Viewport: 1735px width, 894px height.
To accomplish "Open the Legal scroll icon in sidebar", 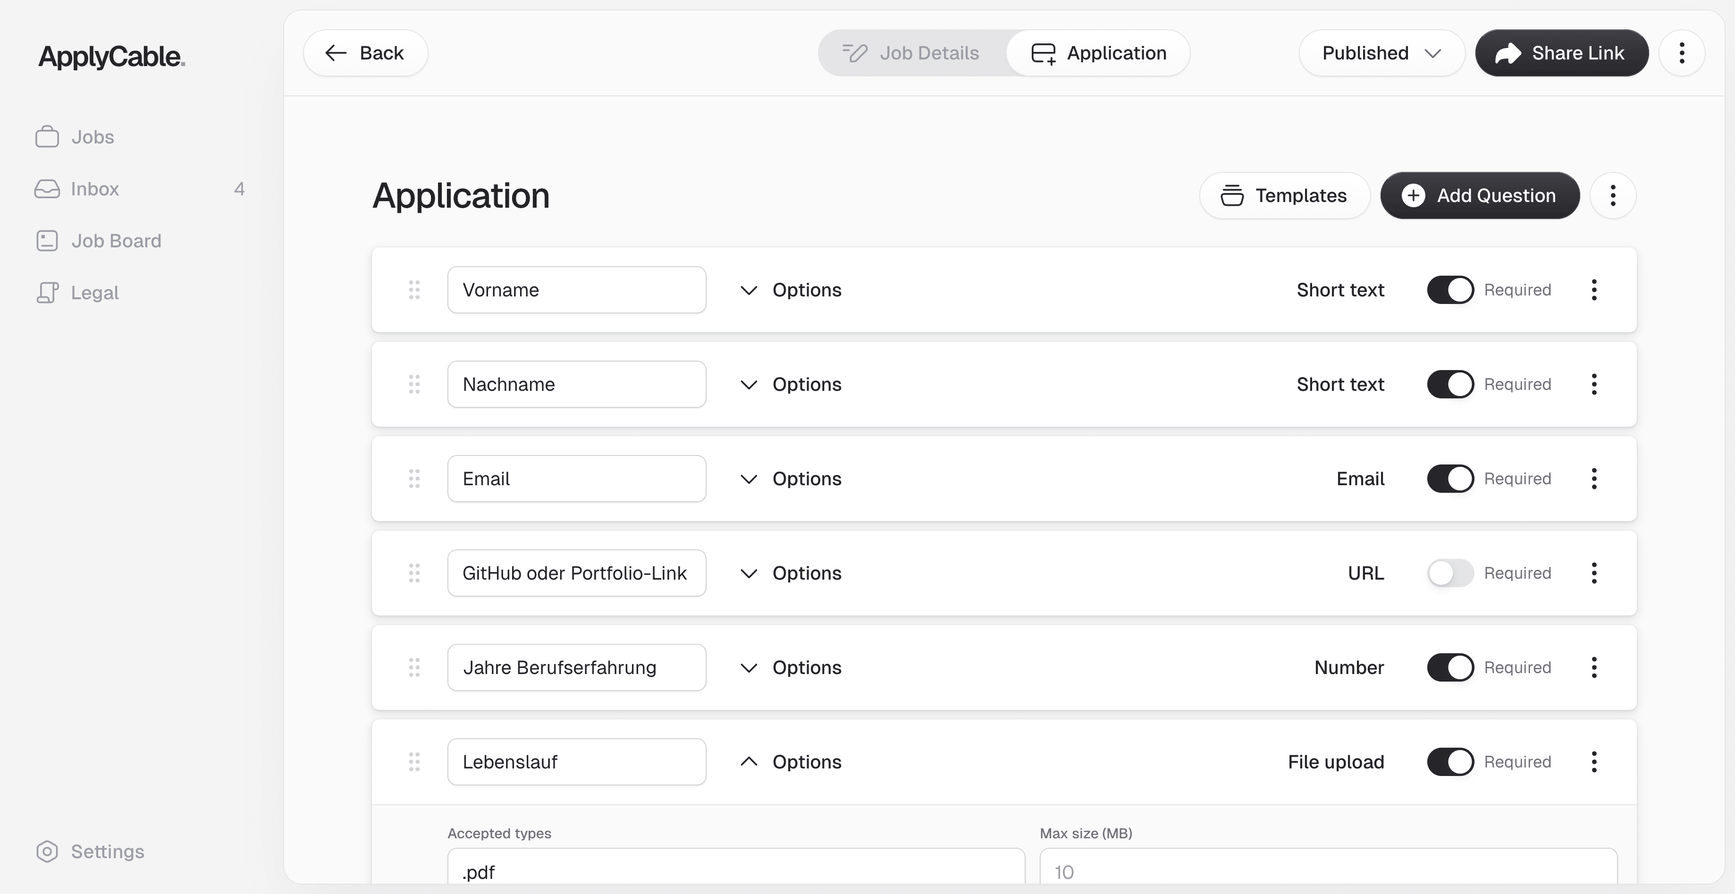I will (x=47, y=292).
